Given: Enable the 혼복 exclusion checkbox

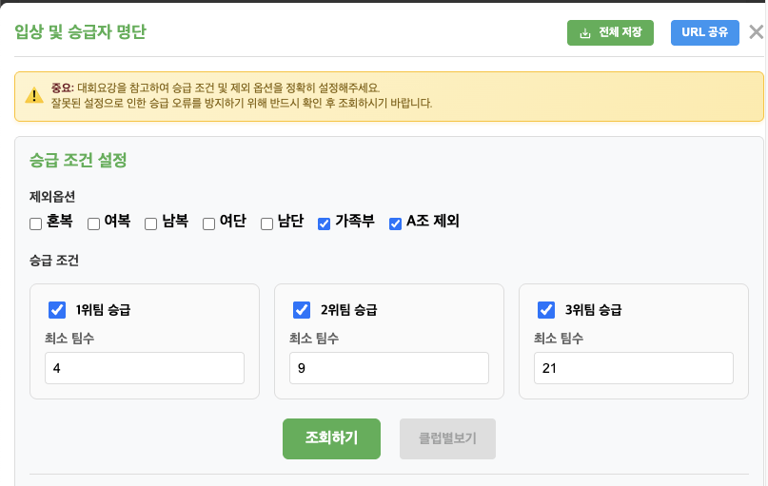Looking at the screenshot, I should (36, 224).
